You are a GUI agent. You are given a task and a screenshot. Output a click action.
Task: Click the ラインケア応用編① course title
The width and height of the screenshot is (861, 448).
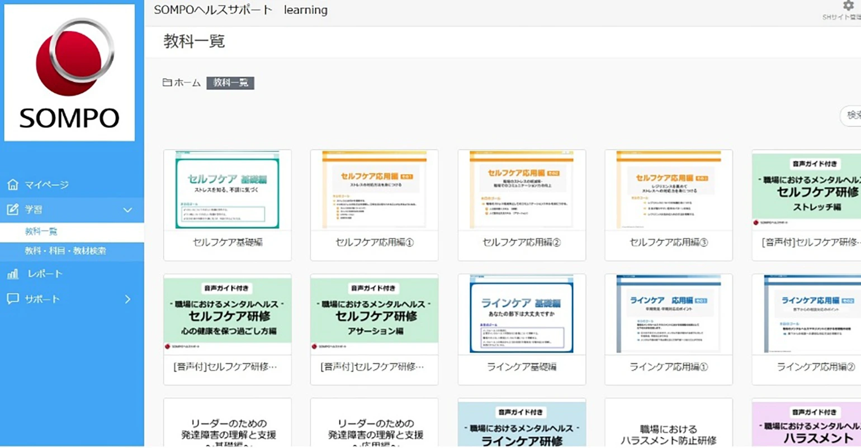tap(669, 367)
